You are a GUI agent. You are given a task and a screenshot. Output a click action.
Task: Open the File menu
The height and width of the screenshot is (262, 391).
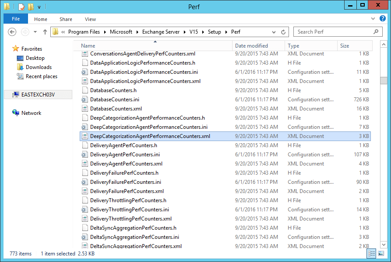point(16,19)
